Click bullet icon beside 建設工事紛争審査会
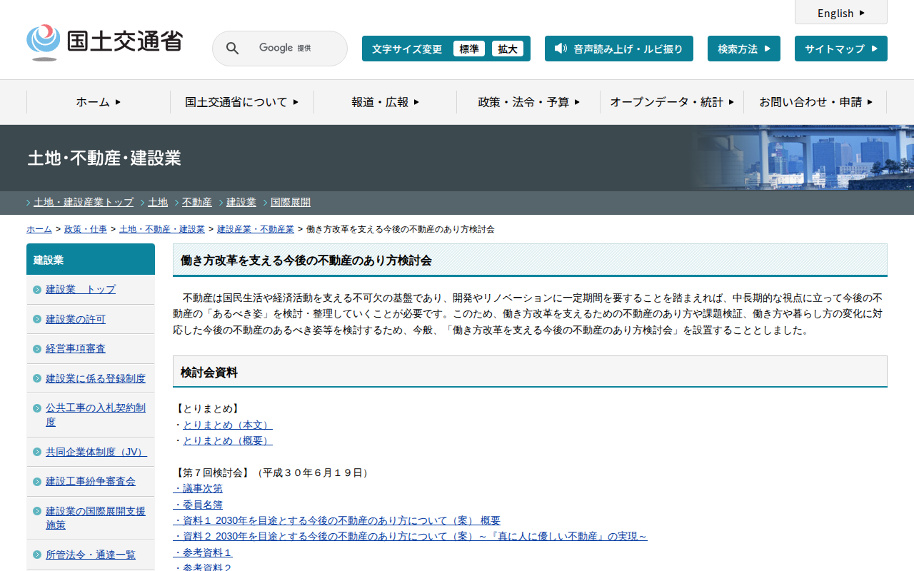The height and width of the screenshot is (571, 914). pyautogui.click(x=37, y=482)
